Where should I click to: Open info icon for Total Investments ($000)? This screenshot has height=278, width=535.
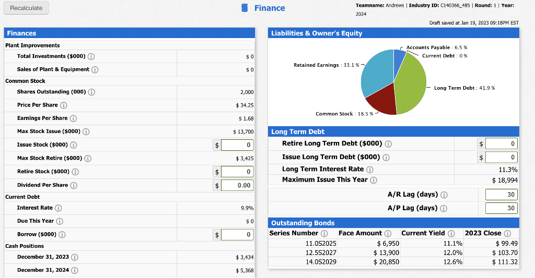[x=91, y=56]
